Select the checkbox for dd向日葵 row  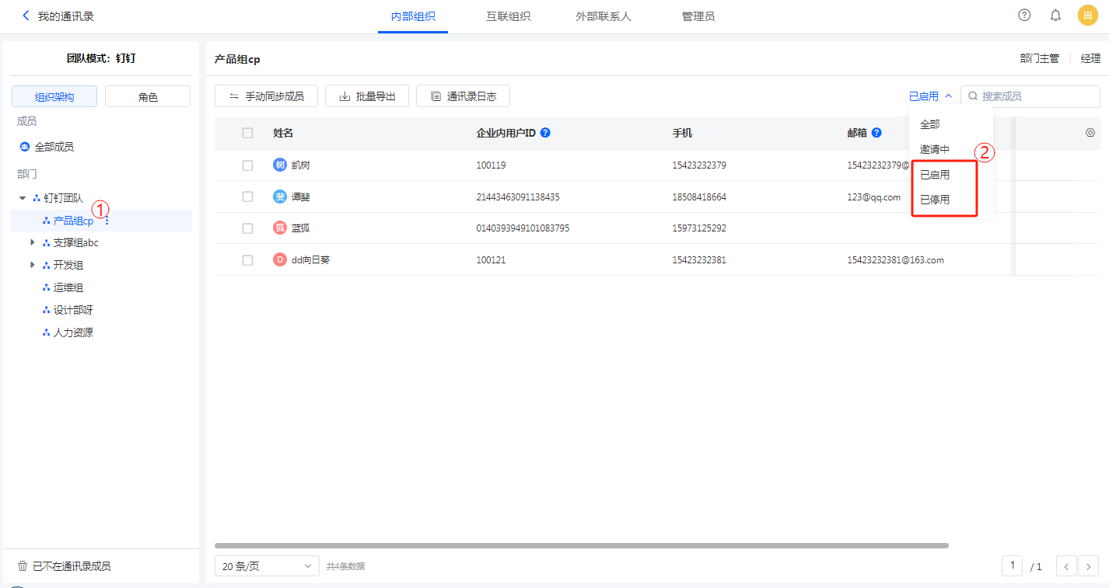(247, 260)
